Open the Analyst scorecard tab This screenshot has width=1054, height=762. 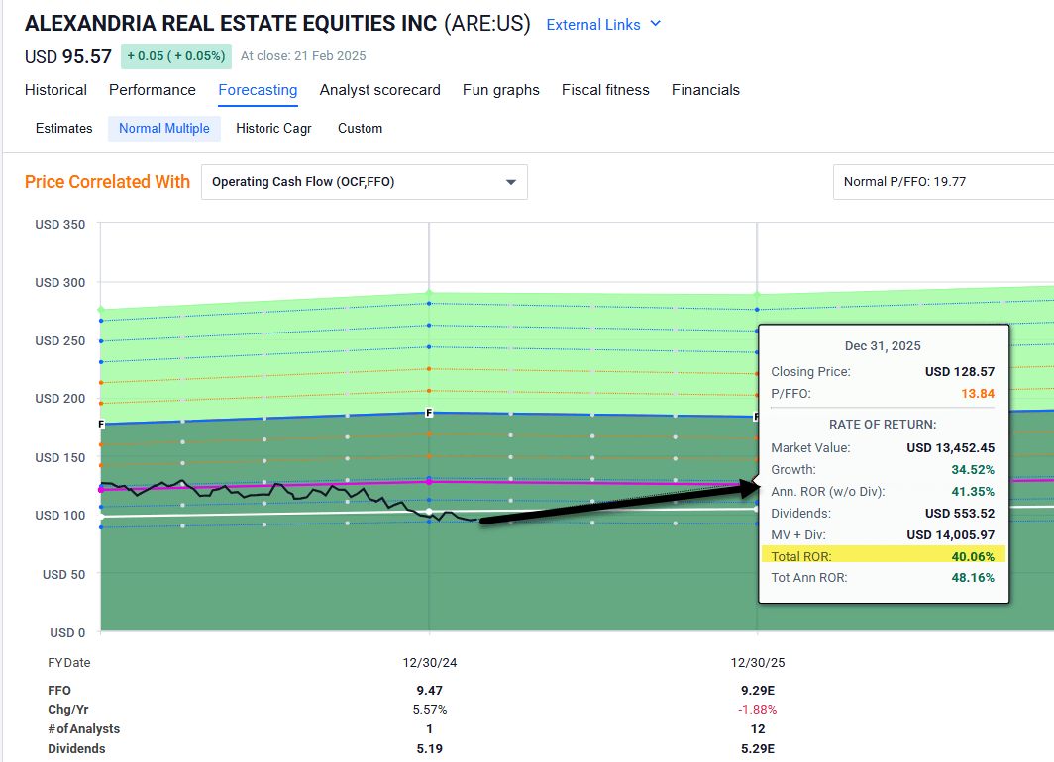pyautogui.click(x=379, y=90)
